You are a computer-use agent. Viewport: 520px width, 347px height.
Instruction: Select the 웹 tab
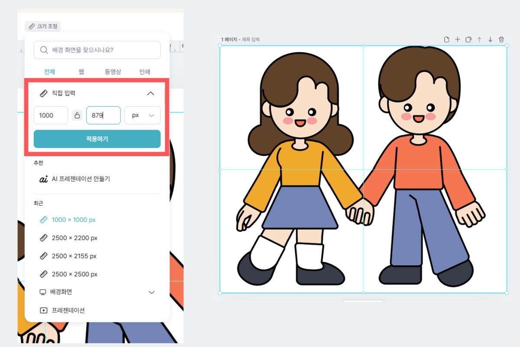click(x=81, y=72)
